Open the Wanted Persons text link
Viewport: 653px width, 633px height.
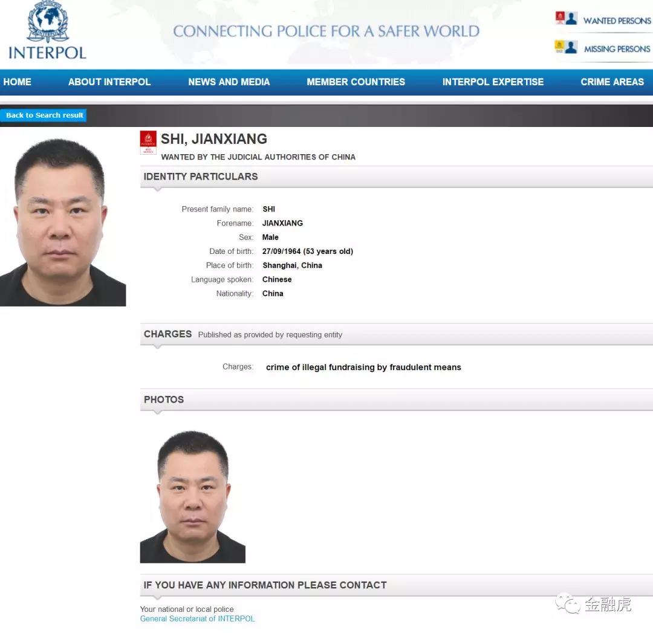616,21
